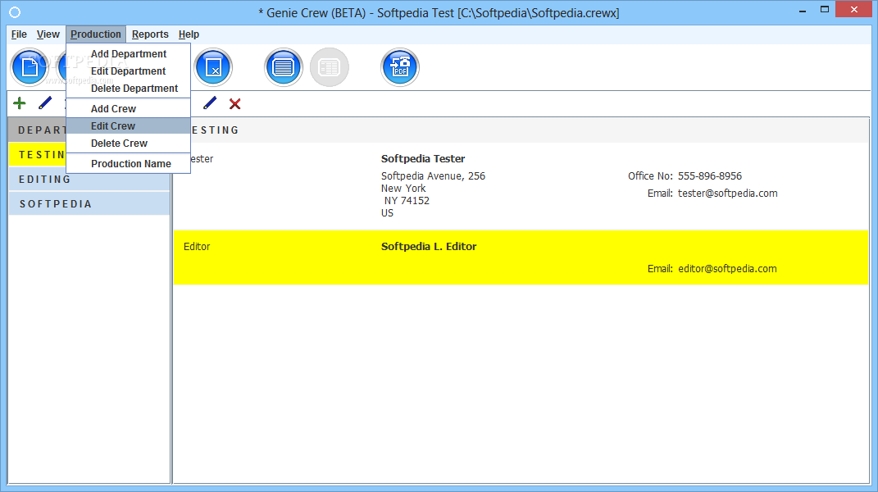Select the highlighted TESTING department
Viewport: 878px width, 492px height.
[x=38, y=155]
